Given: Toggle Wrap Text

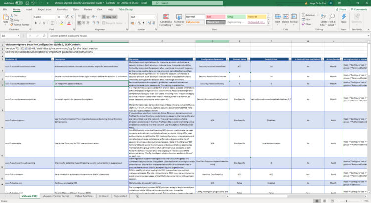Looking at the screenshot, I should click(109, 17).
